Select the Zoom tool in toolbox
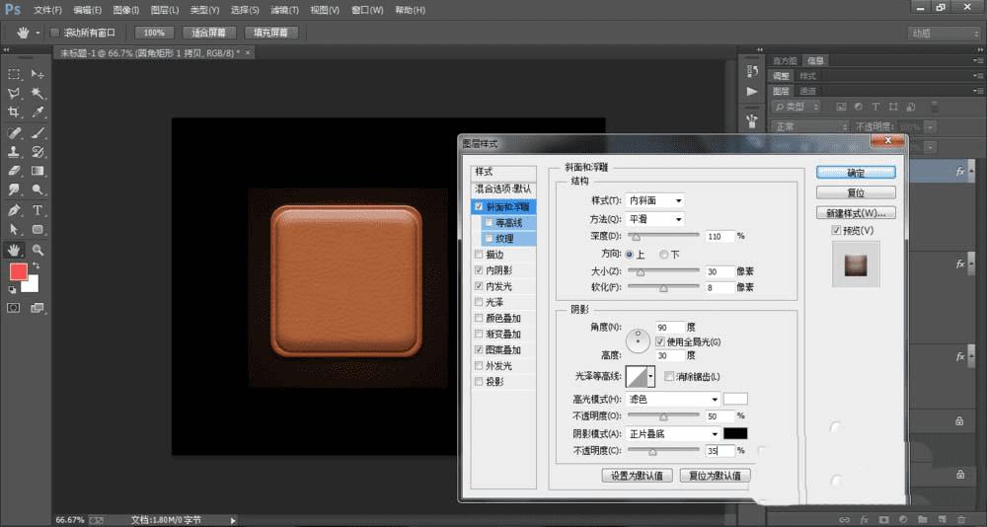 click(38, 250)
